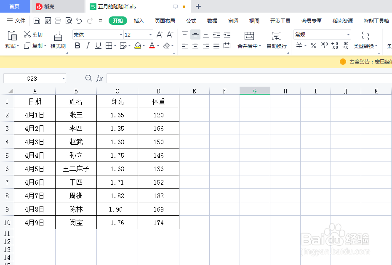Screen dimensions: 392x265
Task: Switch to the 公式 tab
Action: point(191,21)
